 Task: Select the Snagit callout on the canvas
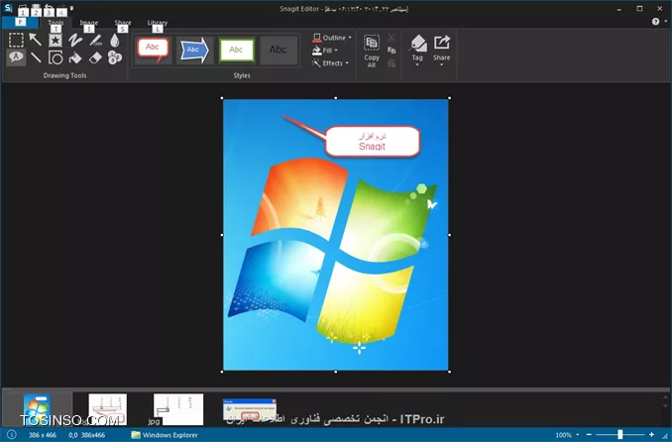click(372, 142)
